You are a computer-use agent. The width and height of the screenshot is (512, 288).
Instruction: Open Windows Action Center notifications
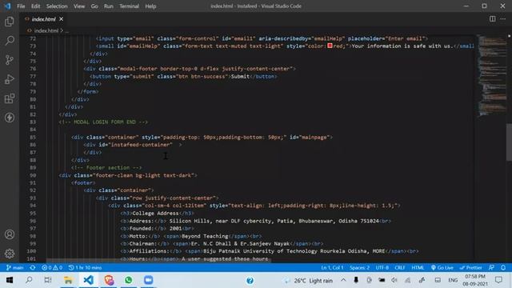(498, 280)
